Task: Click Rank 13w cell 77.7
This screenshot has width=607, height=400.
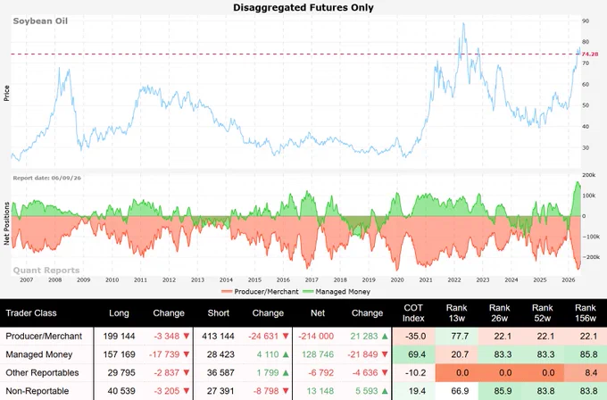Action: 457,336
